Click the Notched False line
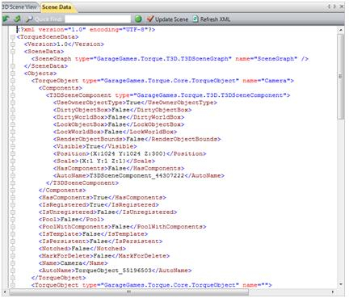The width and height of the screenshot is (349, 298). 82,248
